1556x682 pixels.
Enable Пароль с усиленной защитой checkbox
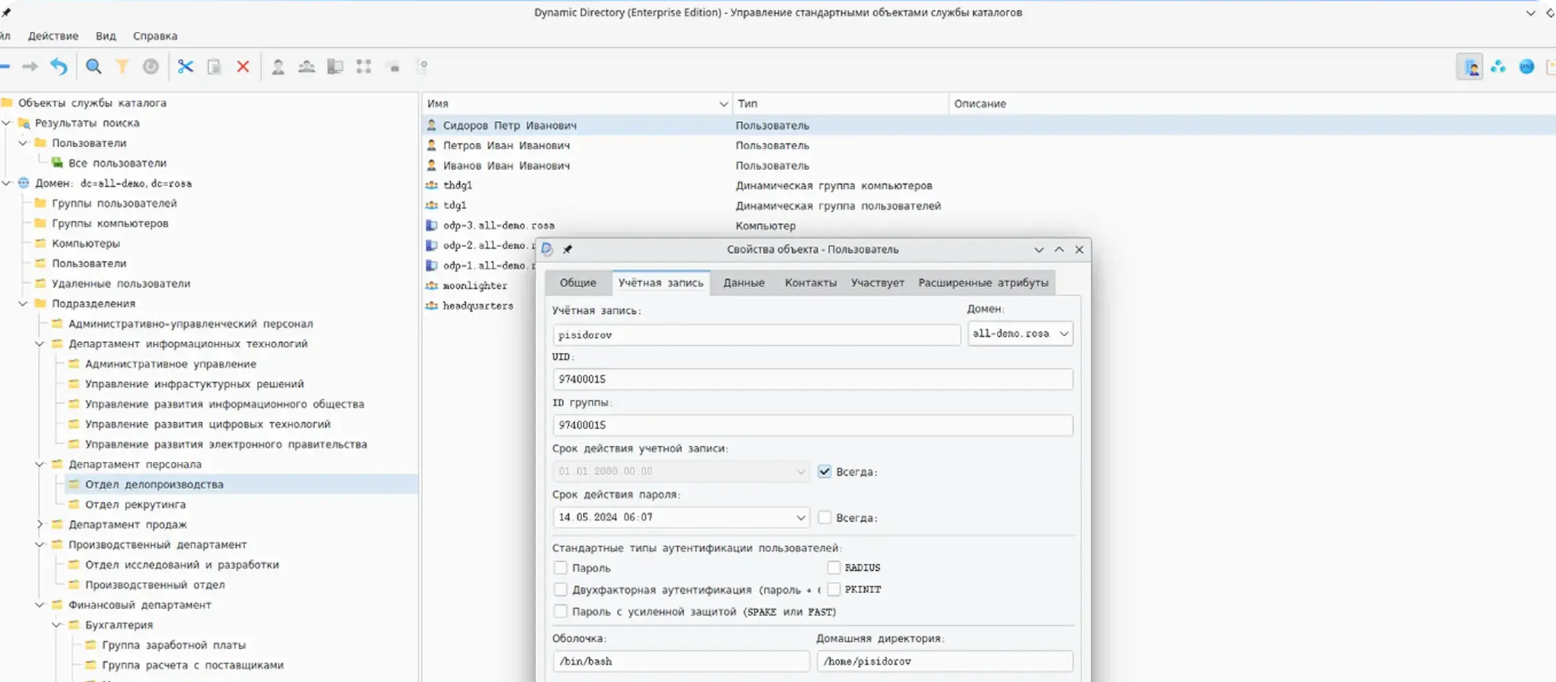click(561, 612)
